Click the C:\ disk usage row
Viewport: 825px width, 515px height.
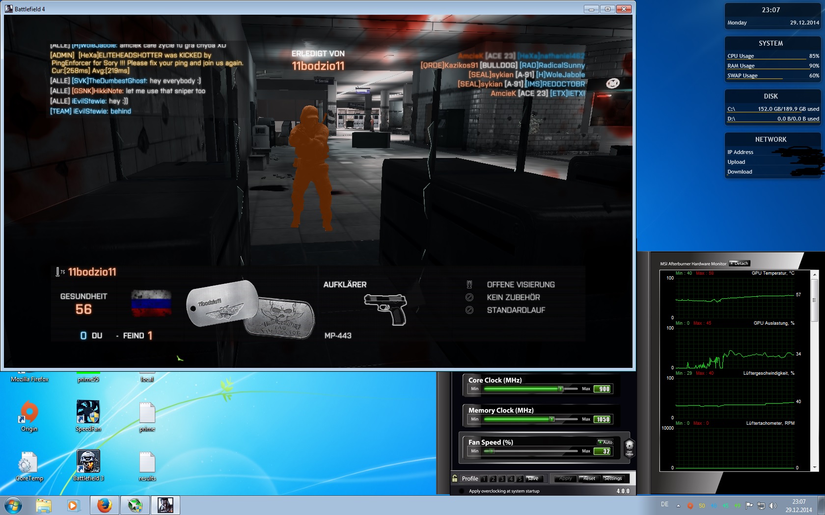[773, 109]
